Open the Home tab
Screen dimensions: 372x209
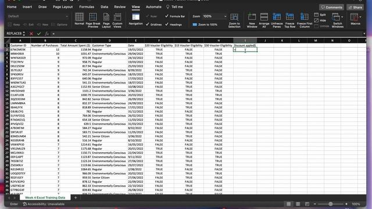pos(12,7)
